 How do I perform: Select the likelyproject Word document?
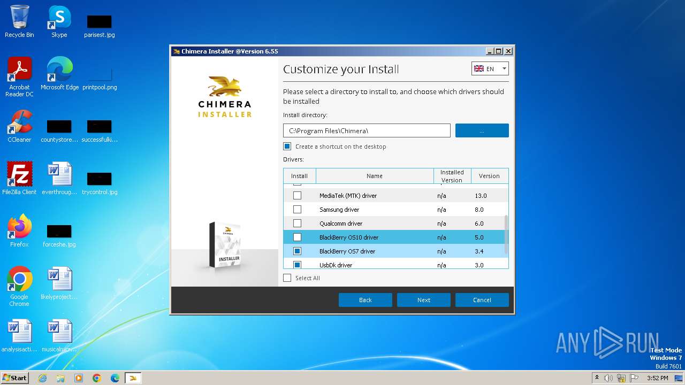pyautogui.click(x=59, y=283)
